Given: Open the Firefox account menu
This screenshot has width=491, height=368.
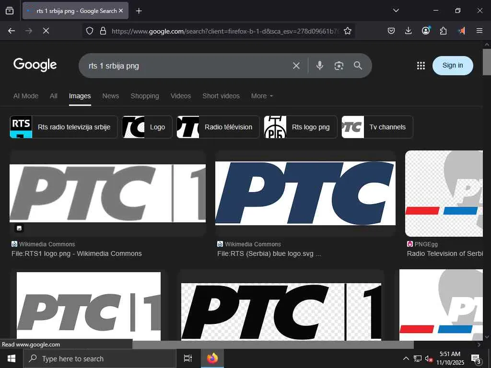Looking at the screenshot, I should coord(426,31).
